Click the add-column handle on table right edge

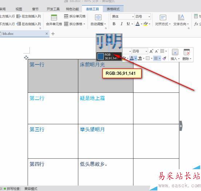pos(181,126)
